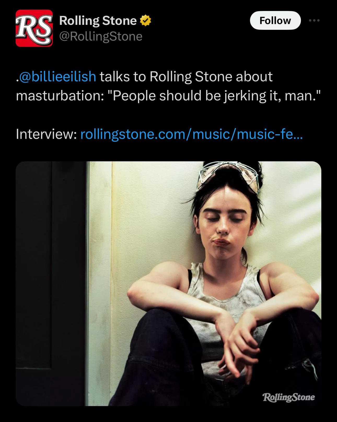Click the gold verified badge
The height and width of the screenshot is (422, 337).
[x=146, y=21]
